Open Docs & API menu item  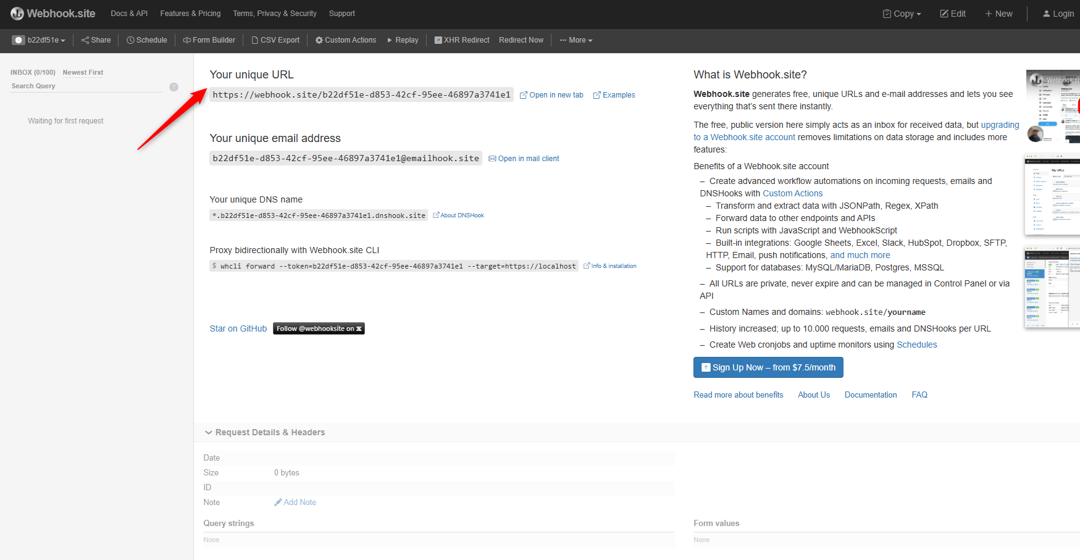129,14
